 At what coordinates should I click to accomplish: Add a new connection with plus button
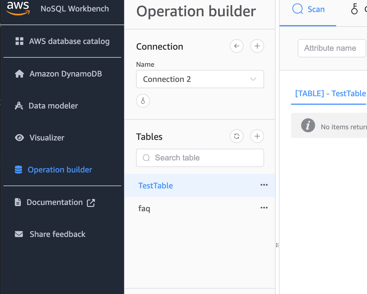point(257,46)
